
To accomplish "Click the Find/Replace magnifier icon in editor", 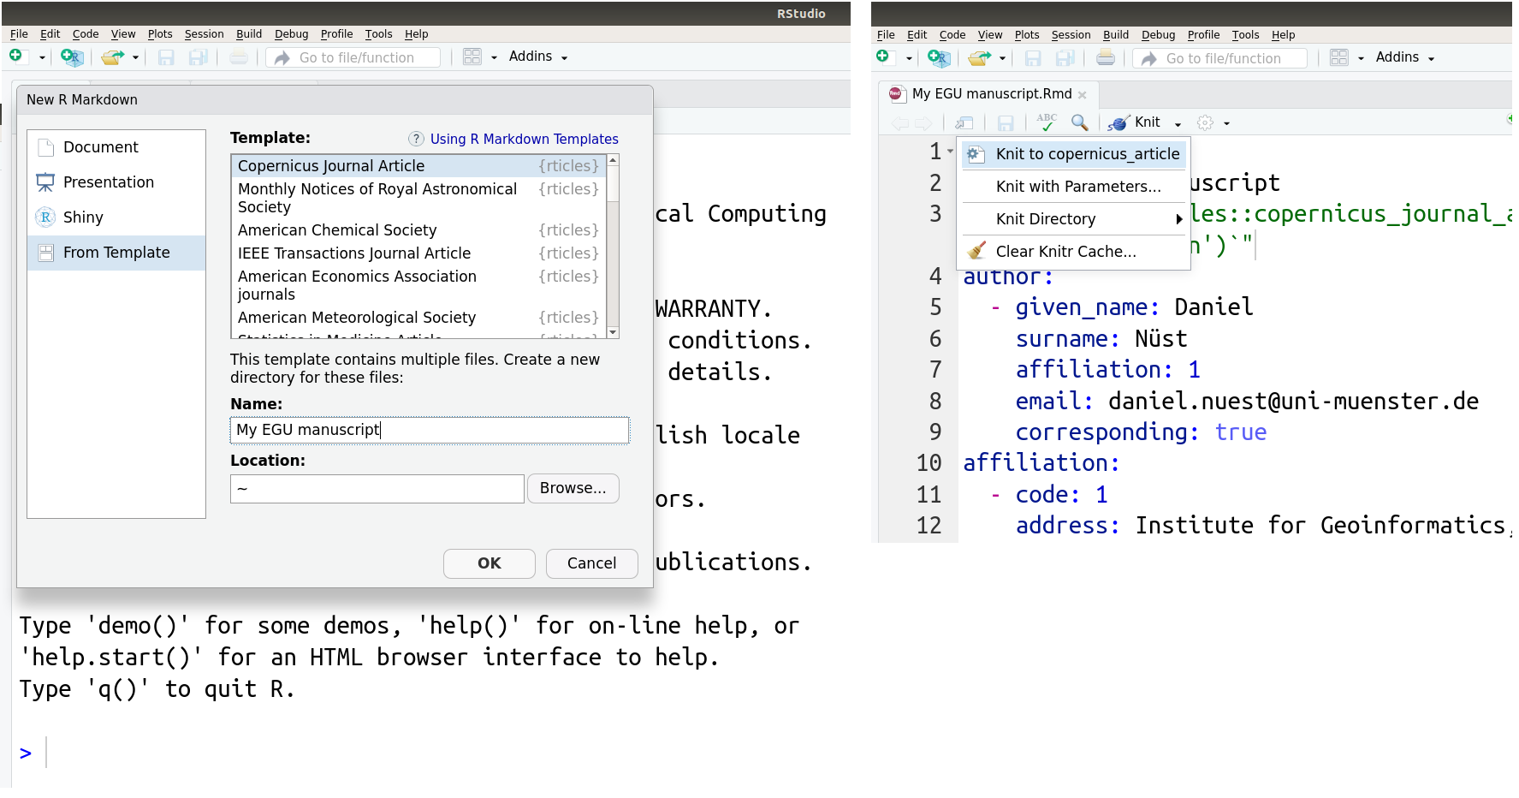I will (x=1080, y=122).
